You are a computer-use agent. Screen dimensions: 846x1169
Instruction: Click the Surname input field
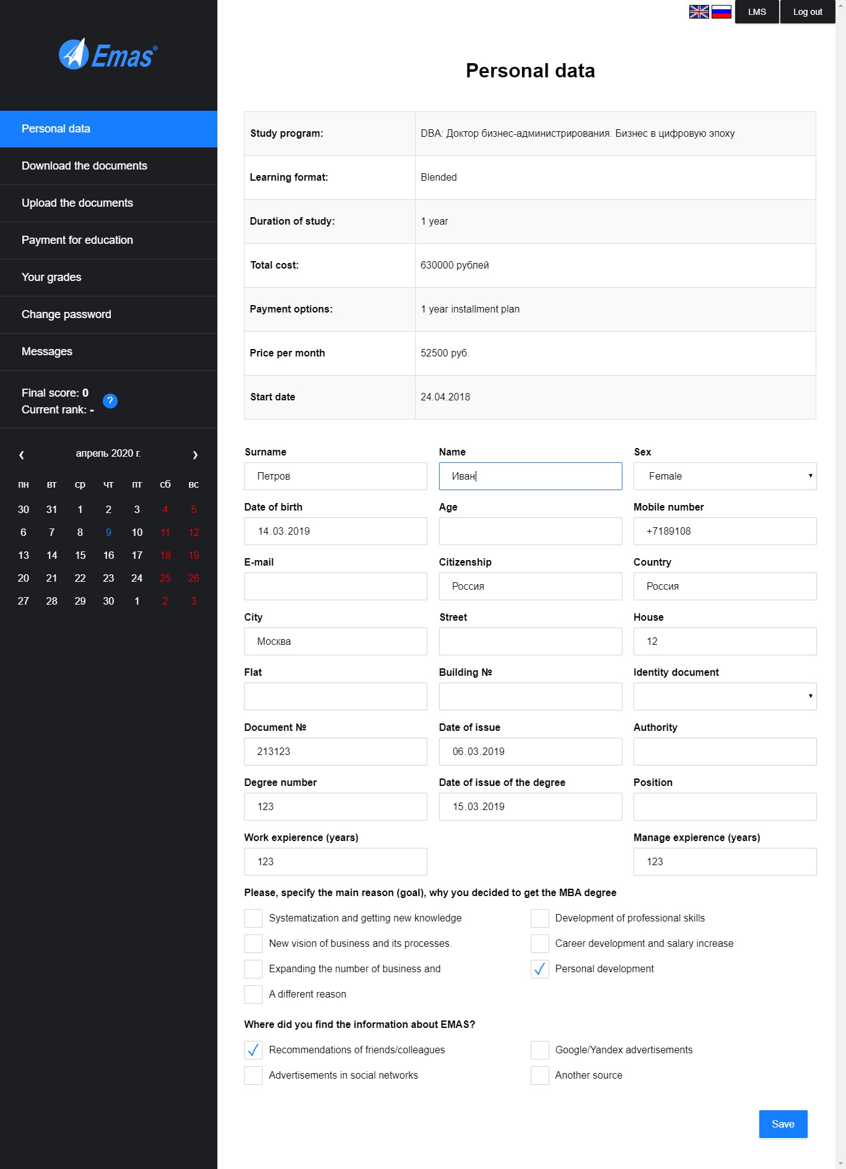pos(336,476)
